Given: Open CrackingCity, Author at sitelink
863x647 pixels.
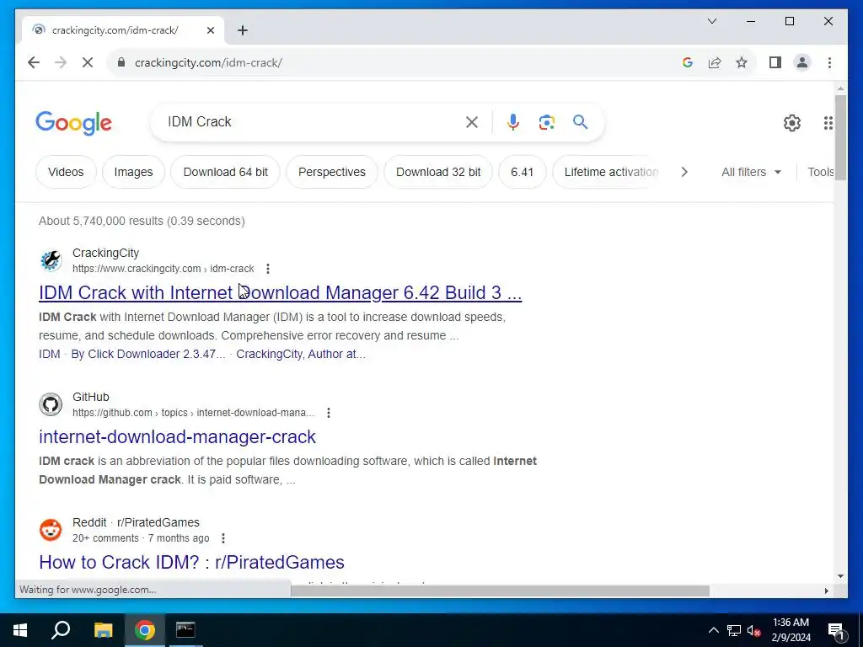Looking at the screenshot, I should [x=301, y=354].
